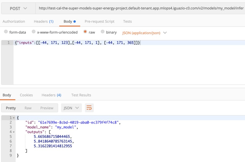Image resolution: width=245 pixels, height=162 pixels.
Task: Open the Authorization tab
Action: tap(14, 21)
